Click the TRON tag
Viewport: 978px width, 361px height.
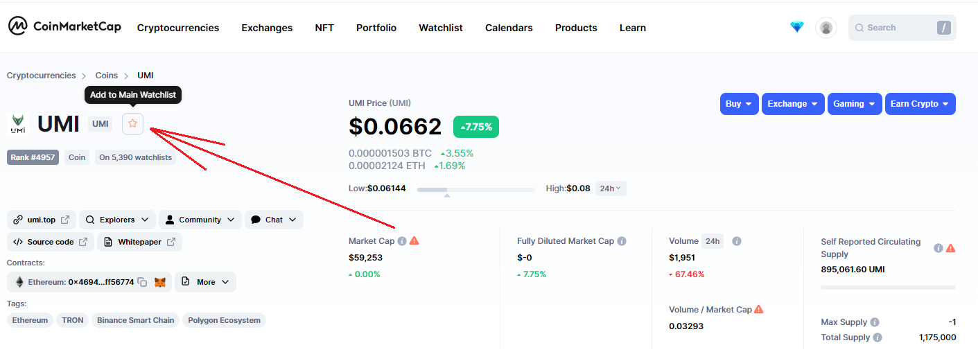point(73,320)
